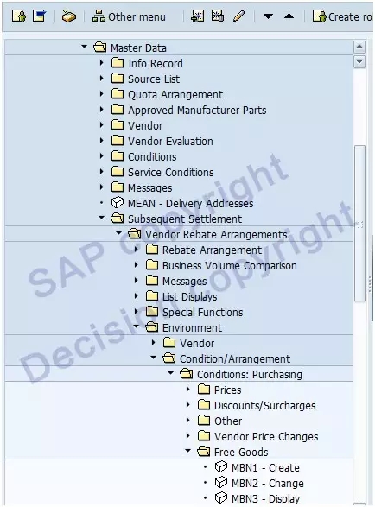Click the move favorites up arrow
The width and height of the screenshot is (375, 507).
(289, 16)
